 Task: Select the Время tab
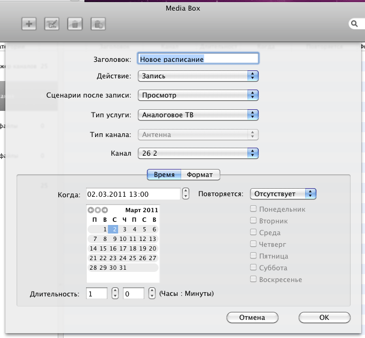pos(164,174)
